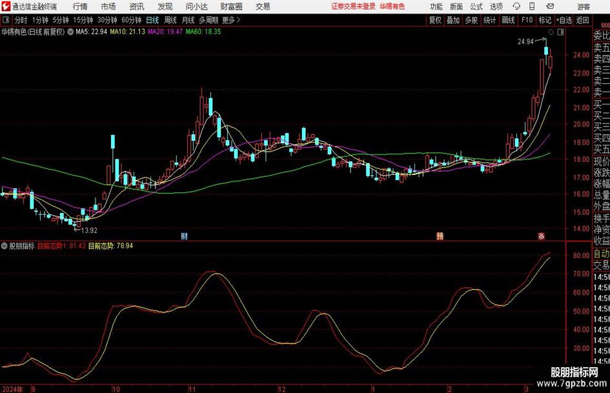Click the red Tongdaxin logo icon
610x393 pixels.
pyautogui.click(x=6, y=6)
